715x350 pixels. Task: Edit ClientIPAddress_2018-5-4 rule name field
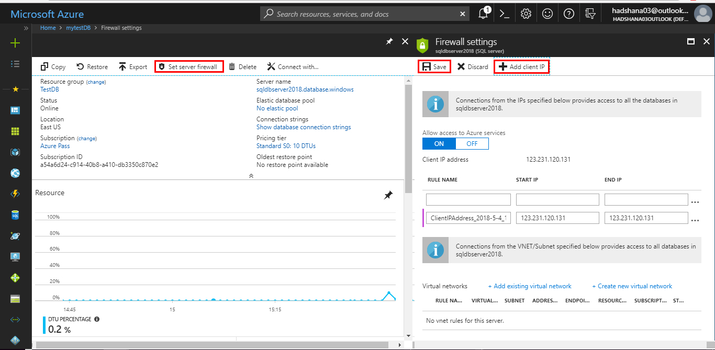pos(468,218)
